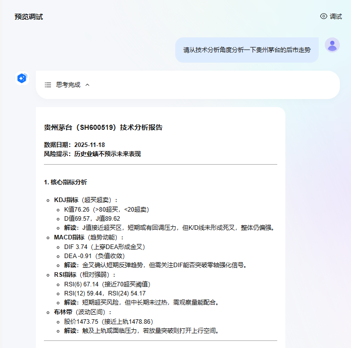The image size is (351, 348).
Task: Click the user avatar icon
Action: click(x=332, y=45)
